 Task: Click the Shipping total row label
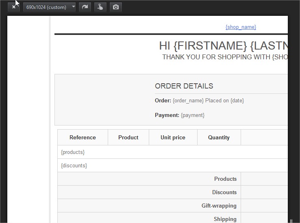[225, 219]
